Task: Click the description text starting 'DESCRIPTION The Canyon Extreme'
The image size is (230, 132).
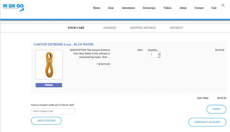Action: click(x=90, y=54)
